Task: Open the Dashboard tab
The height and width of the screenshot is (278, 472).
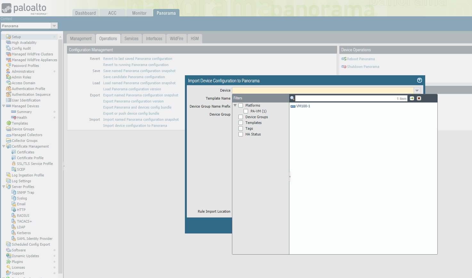Action: tap(86, 13)
